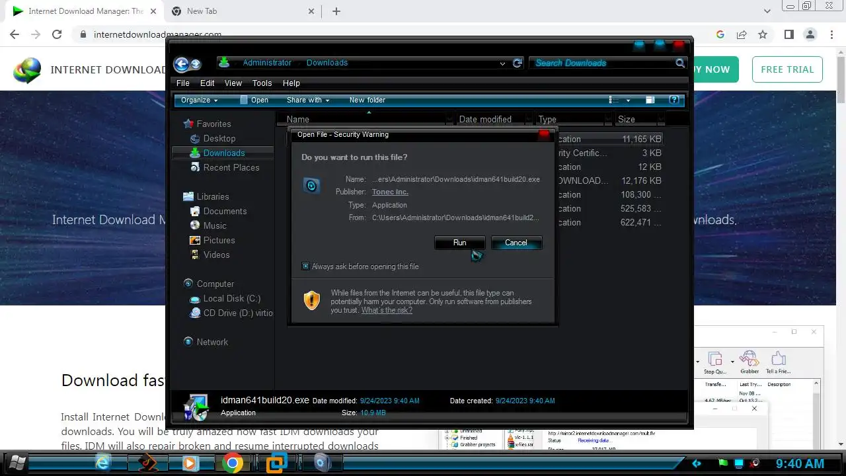The height and width of the screenshot is (476, 846).
Task: Reload the page in Chrome
Action: click(57, 34)
